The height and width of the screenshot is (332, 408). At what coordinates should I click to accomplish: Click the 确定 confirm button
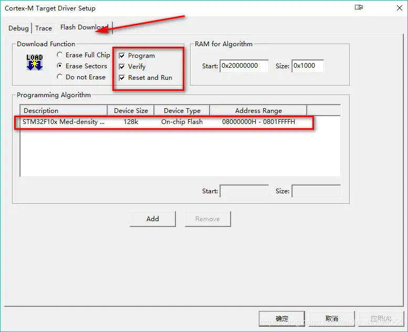tap(282, 318)
